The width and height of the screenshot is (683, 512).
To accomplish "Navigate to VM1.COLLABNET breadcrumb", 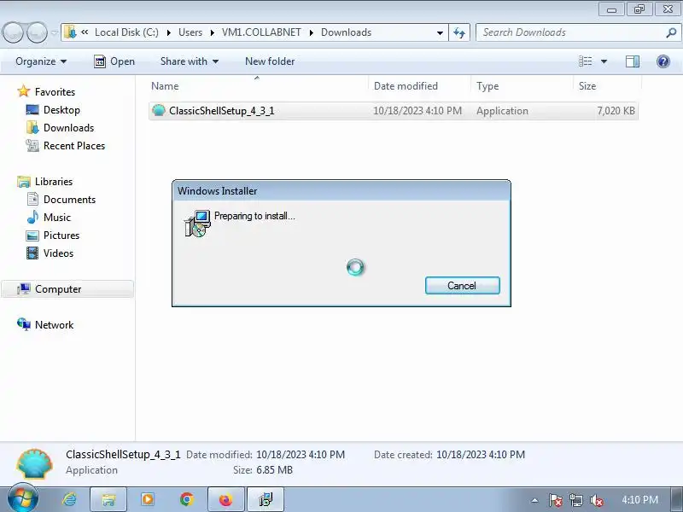I will pyautogui.click(x=261, y=32).
